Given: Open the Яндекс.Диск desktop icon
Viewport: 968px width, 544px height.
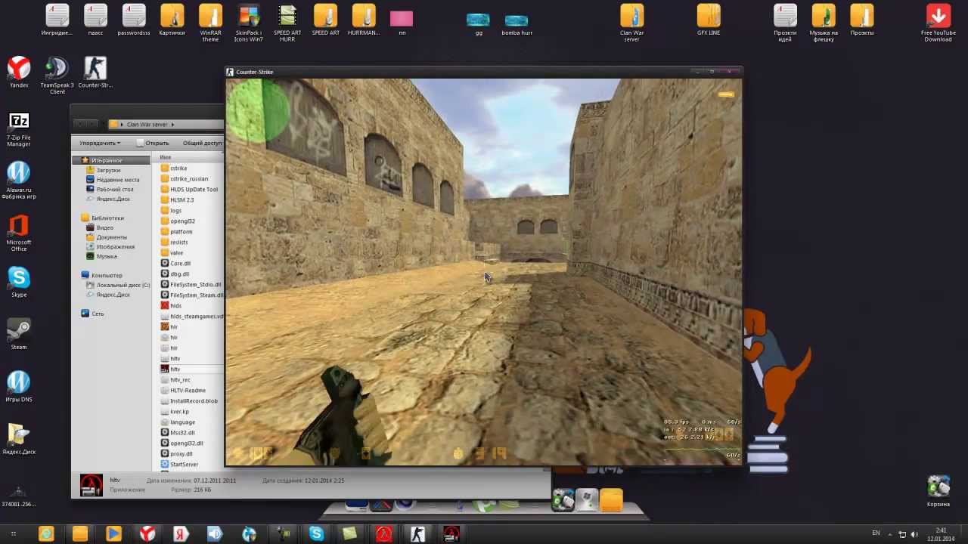Looking at the screenshot, I should 19,439.
